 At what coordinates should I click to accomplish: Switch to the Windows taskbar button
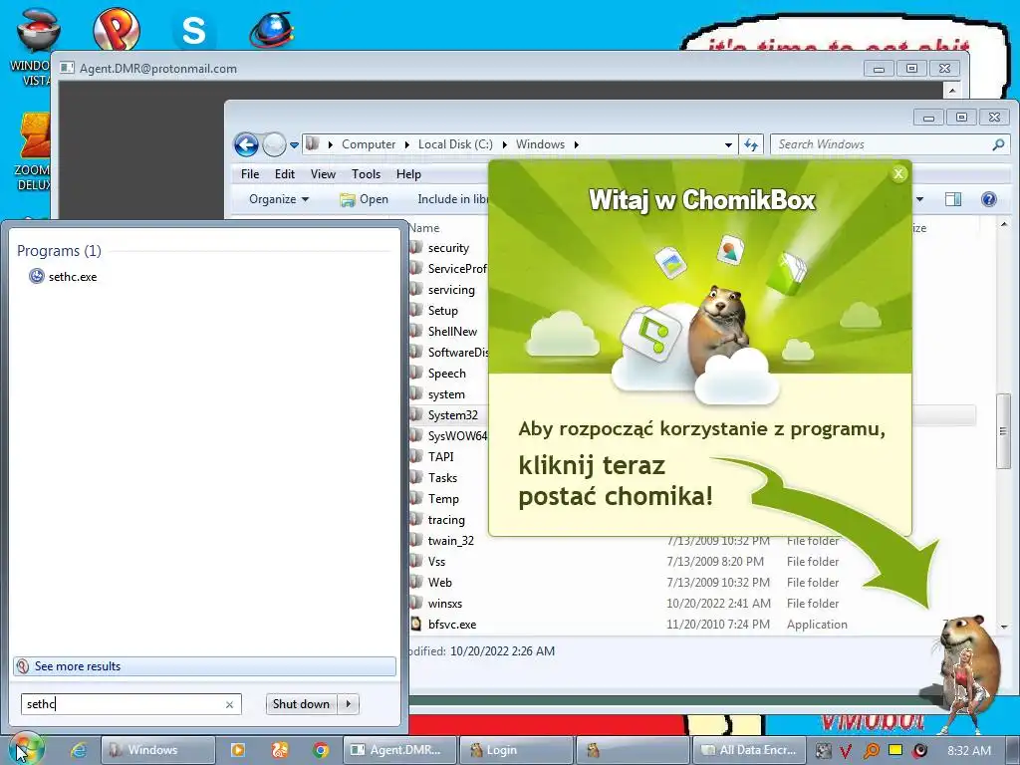158,750
